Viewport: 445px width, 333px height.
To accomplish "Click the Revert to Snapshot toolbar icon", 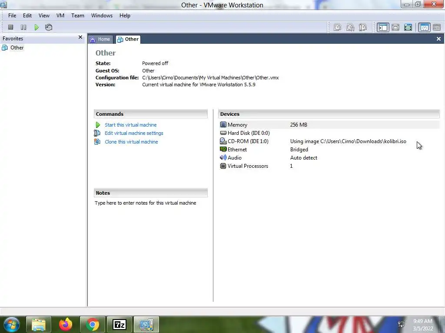I will (x=350, y=27).
